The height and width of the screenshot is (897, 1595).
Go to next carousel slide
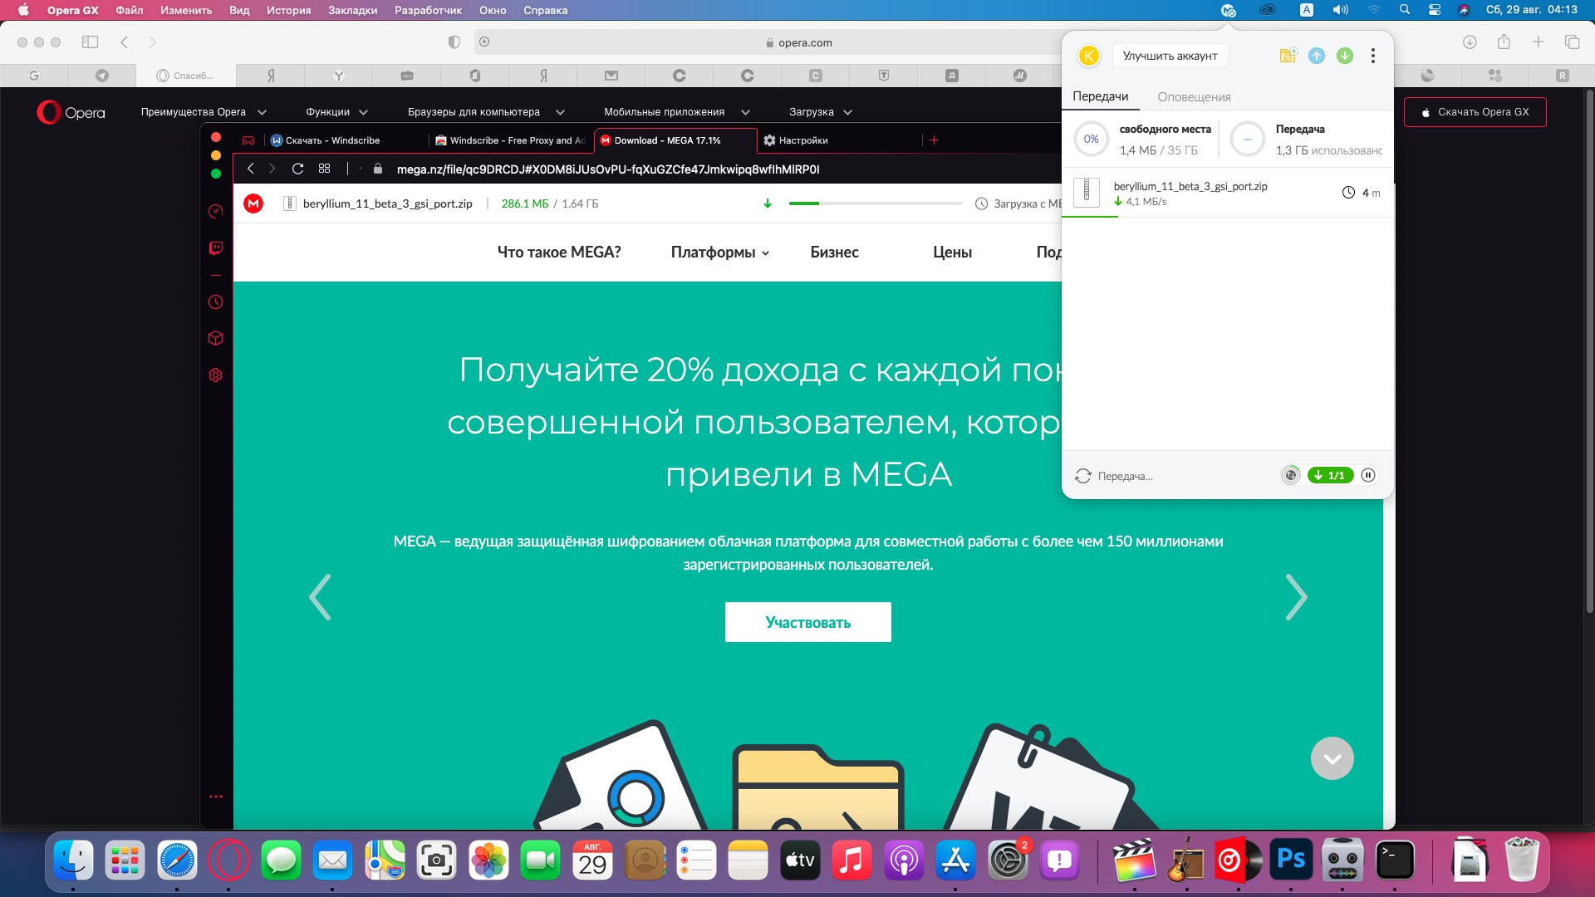(x=1296, y=597)
